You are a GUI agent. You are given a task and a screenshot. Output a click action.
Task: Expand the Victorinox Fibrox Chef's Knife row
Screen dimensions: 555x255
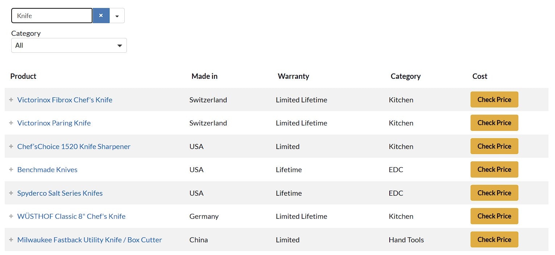(11, 100)
